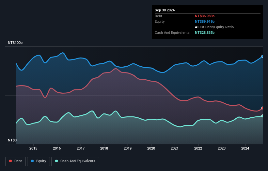Click the 2020 x-axis label
The width and height of the screenshot is (268, 171).
tap(151, 148)
